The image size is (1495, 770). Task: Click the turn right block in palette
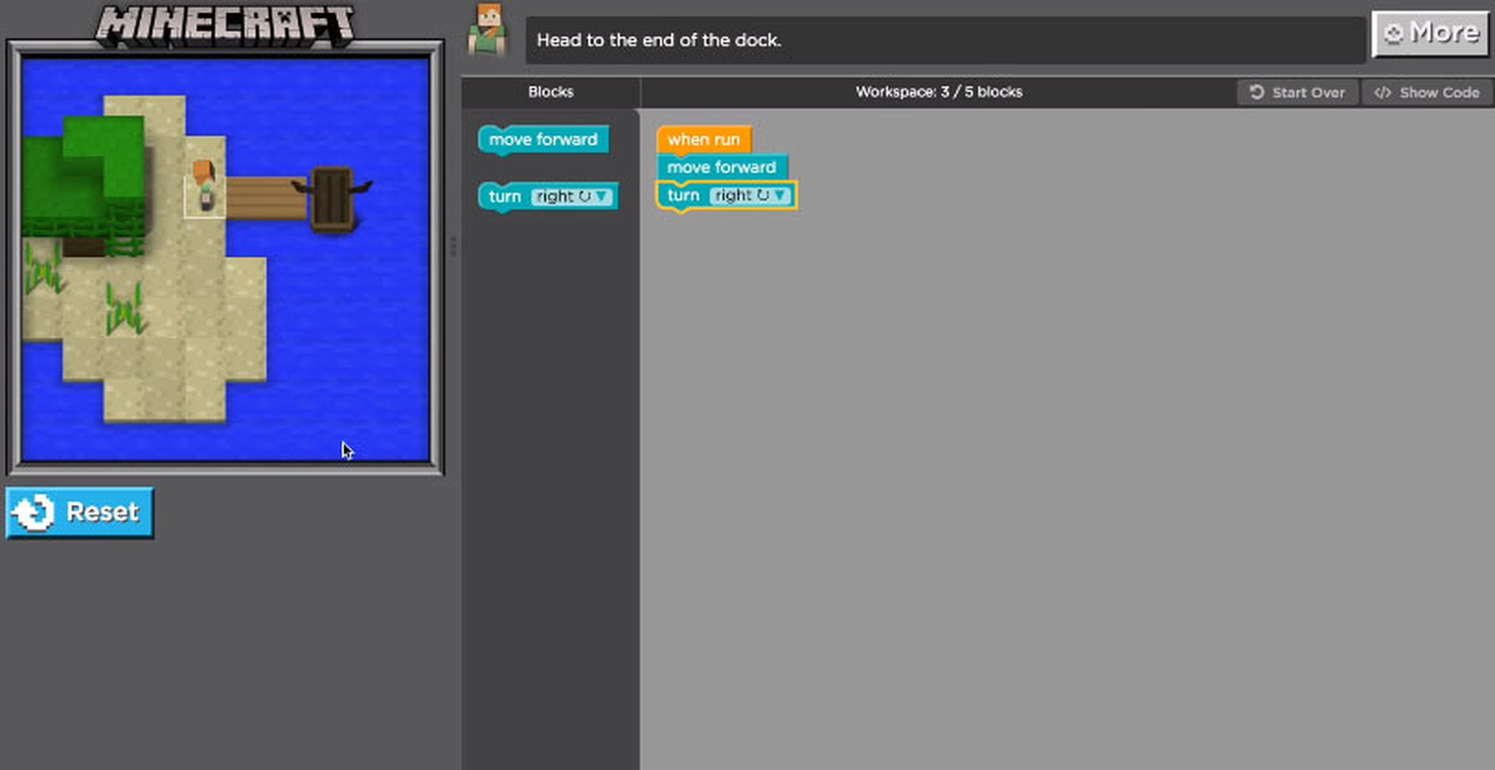pyautogui.click(x=545, y=195)
